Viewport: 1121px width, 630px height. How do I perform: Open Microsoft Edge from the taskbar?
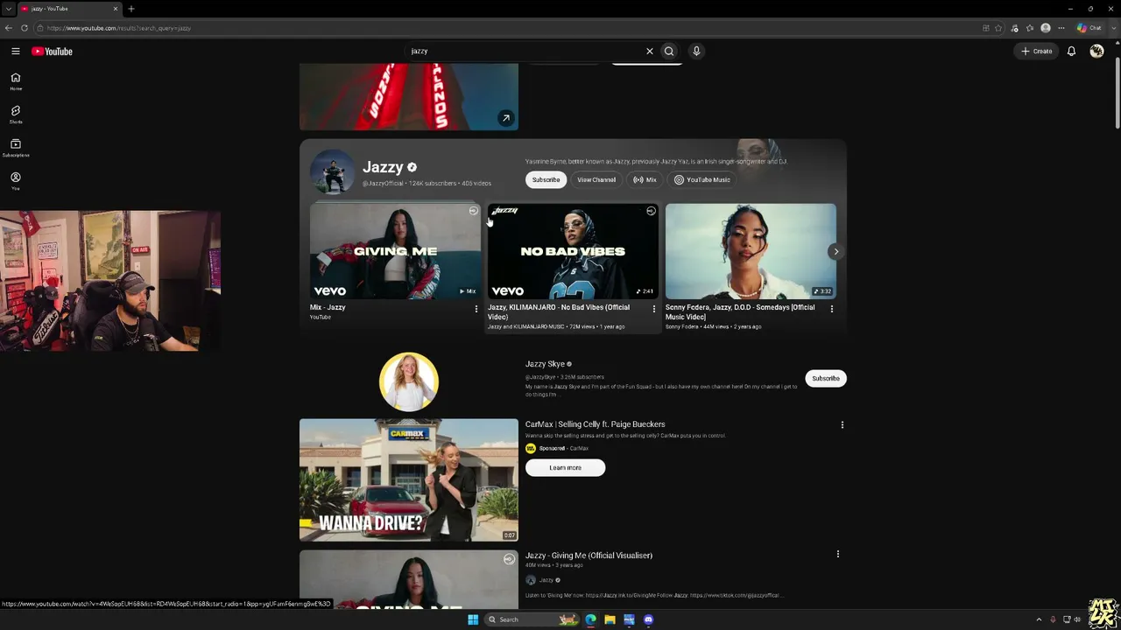(590, 619)
